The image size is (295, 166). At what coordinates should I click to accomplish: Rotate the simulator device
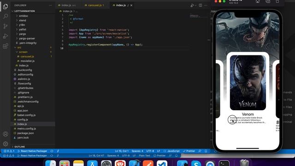(x=277, y=1)
